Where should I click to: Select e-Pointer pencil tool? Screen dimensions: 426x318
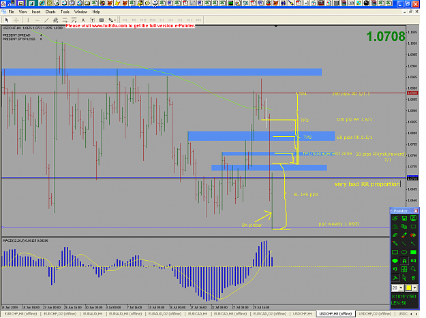tap(395, 243)
